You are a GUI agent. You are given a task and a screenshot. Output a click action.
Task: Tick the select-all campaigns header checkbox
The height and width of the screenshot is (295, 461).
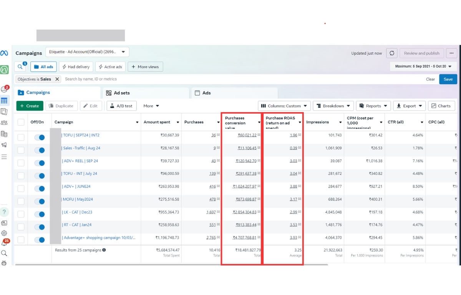(21, 122)
